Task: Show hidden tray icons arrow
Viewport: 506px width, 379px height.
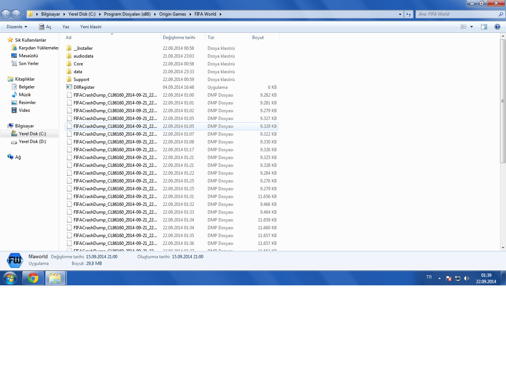Action: (439, 278)
